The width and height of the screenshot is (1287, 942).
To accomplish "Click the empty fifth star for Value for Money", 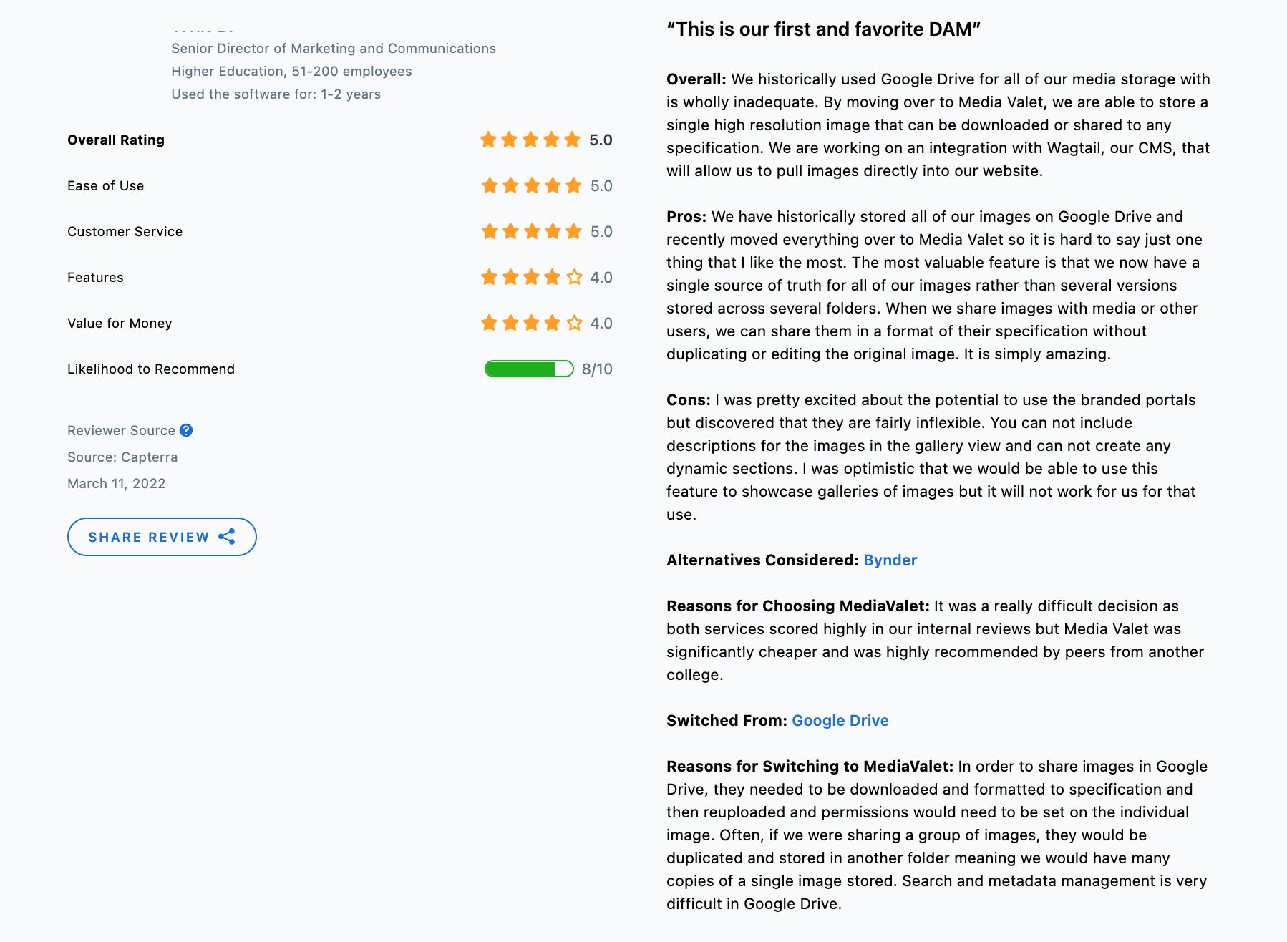I will click(574, 323).
